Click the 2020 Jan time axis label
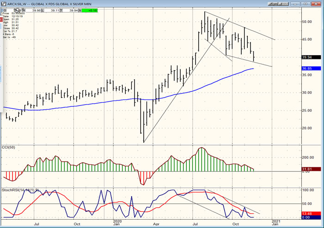This screenshot has width=324, height=228. 117,222
